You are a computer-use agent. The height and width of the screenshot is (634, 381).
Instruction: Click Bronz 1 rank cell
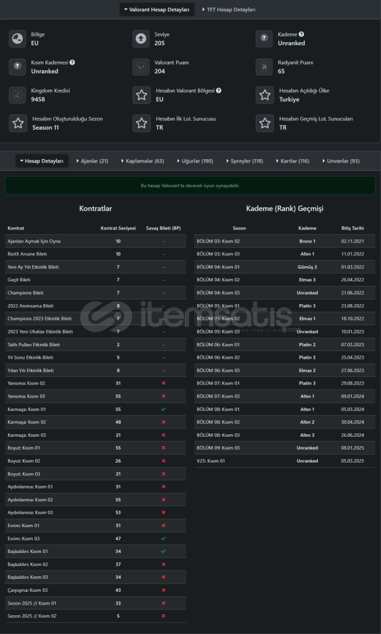[308, 241]
